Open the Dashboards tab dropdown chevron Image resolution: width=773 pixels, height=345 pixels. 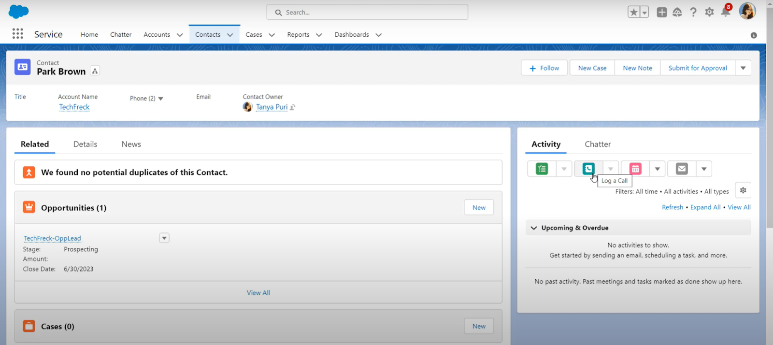[378, 35]
